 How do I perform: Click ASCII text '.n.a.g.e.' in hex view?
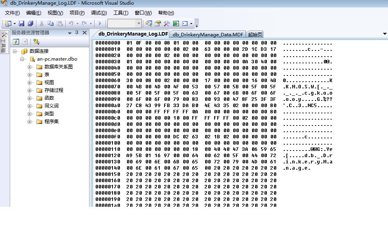297,168
